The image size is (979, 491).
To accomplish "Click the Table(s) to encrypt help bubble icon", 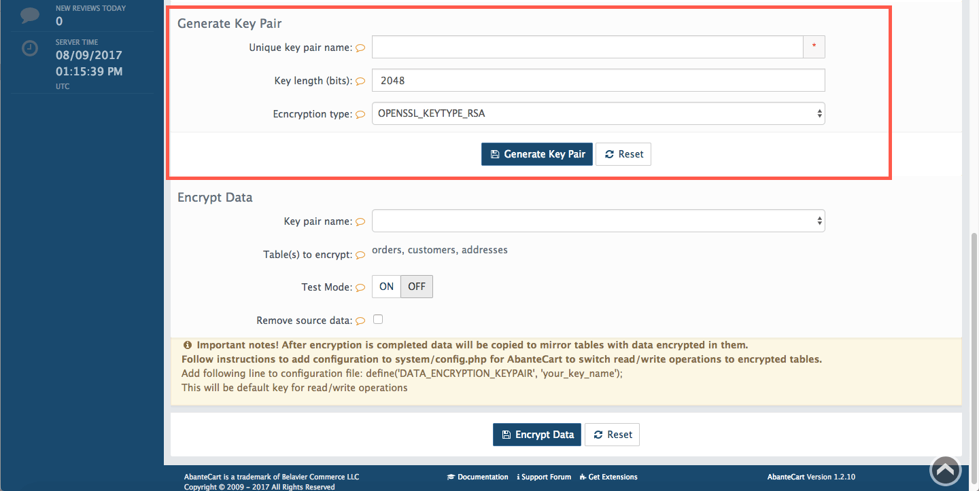I will (x=360, y=255).
